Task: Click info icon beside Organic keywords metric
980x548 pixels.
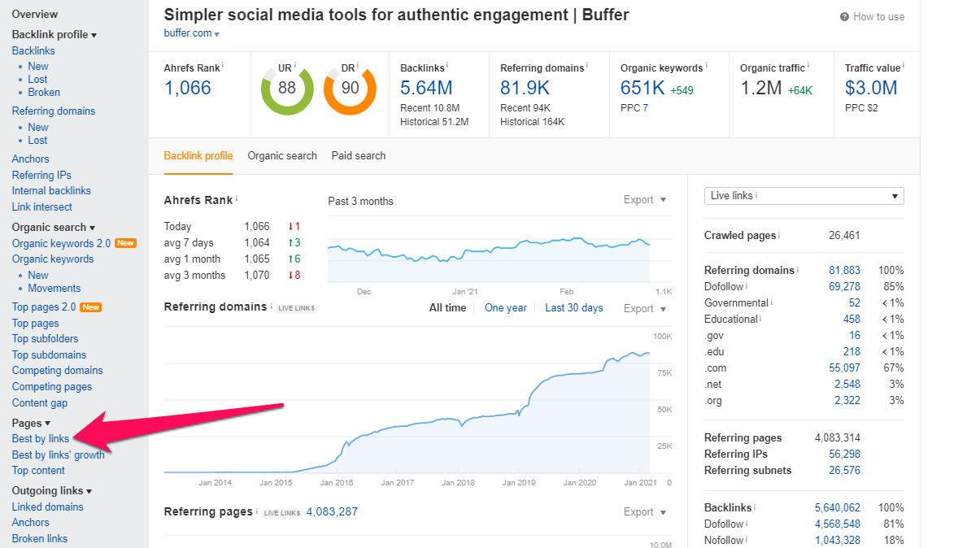Action: tap(707, 66)
